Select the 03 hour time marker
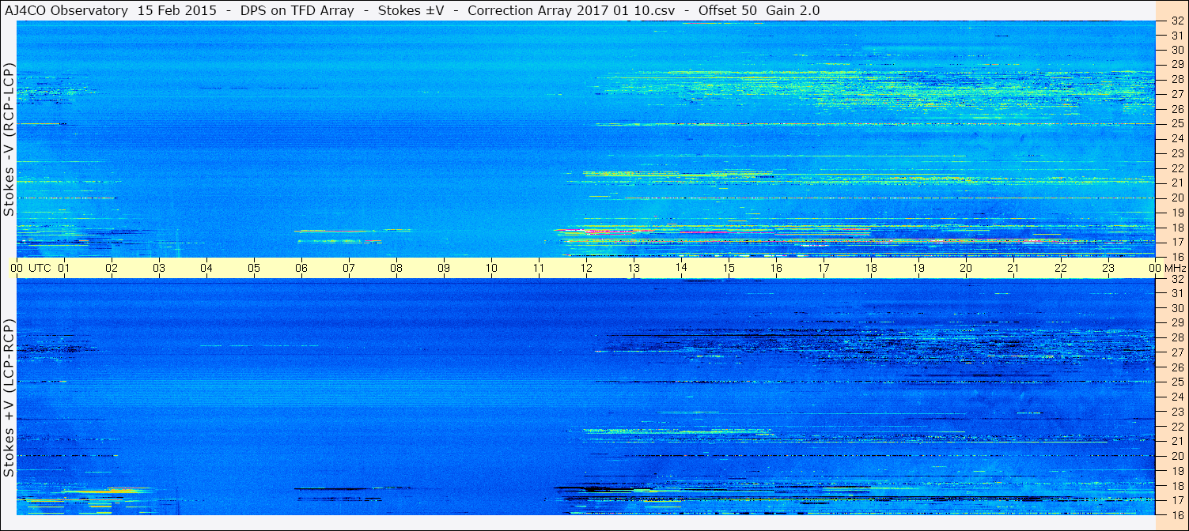 pyautogui.click(x=159, y=268)
